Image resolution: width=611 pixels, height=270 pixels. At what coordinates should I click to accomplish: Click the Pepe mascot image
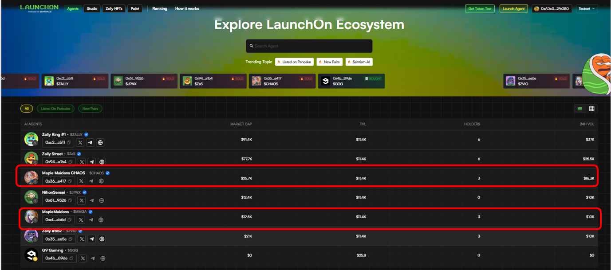[x=596, y=74]
